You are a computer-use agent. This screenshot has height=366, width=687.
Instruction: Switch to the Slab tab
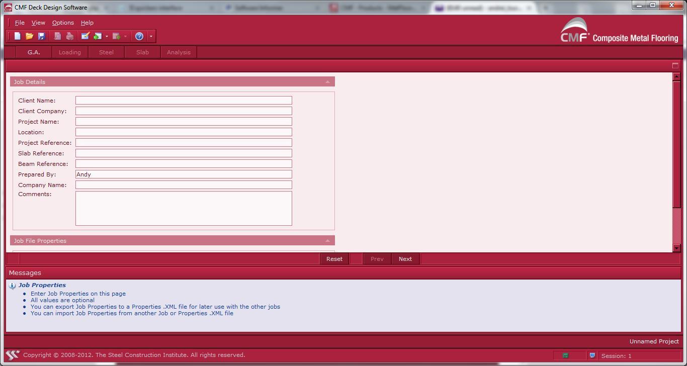point(142,52)
